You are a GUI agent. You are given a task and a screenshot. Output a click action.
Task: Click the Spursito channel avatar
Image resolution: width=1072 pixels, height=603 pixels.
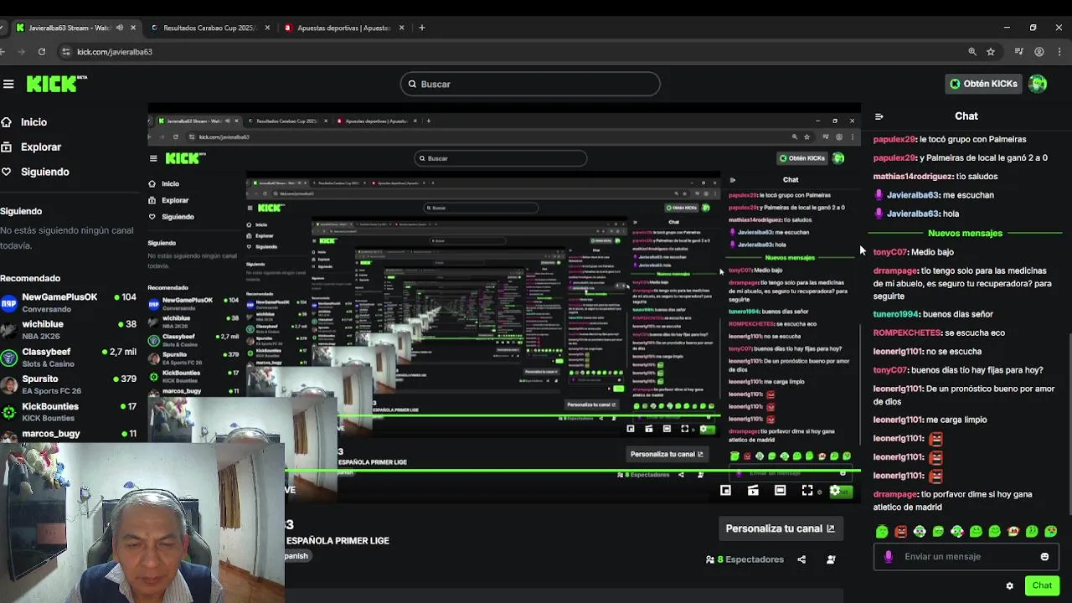click(x=8, y=385)
